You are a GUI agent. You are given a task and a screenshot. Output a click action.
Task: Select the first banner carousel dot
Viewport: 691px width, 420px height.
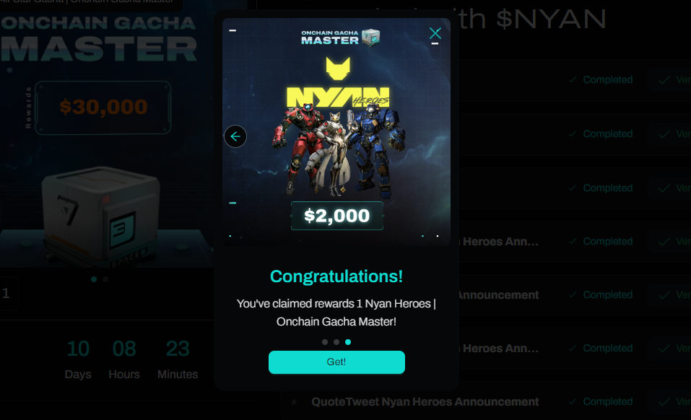[x=94, y=279]
